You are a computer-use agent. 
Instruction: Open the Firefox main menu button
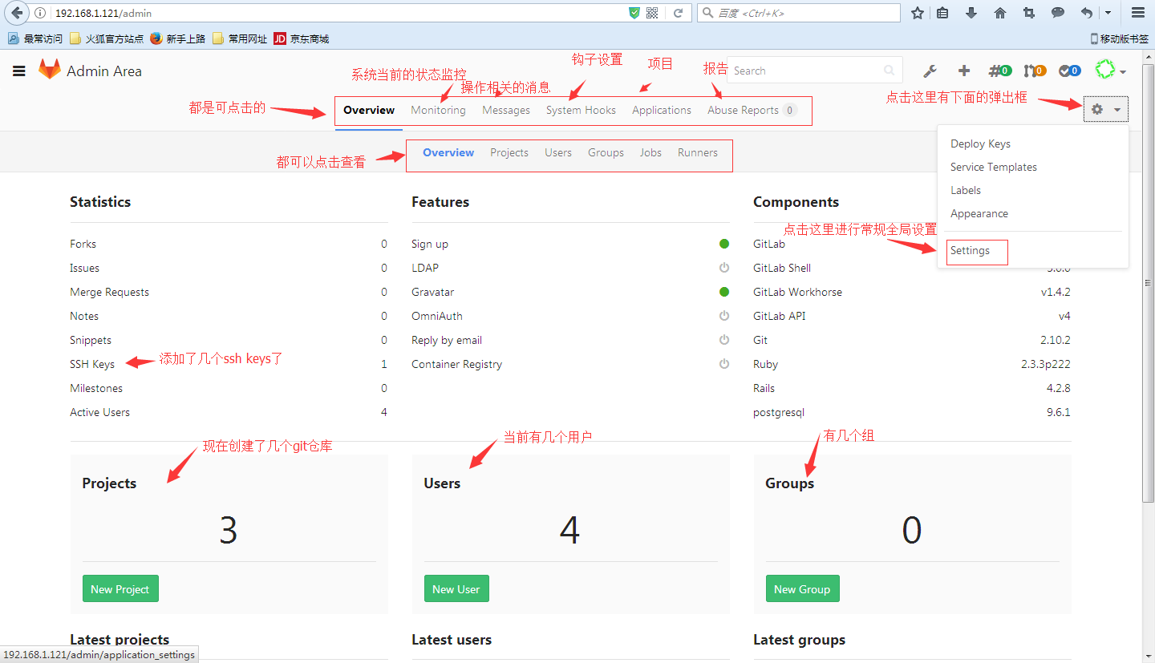[1137, 13]
